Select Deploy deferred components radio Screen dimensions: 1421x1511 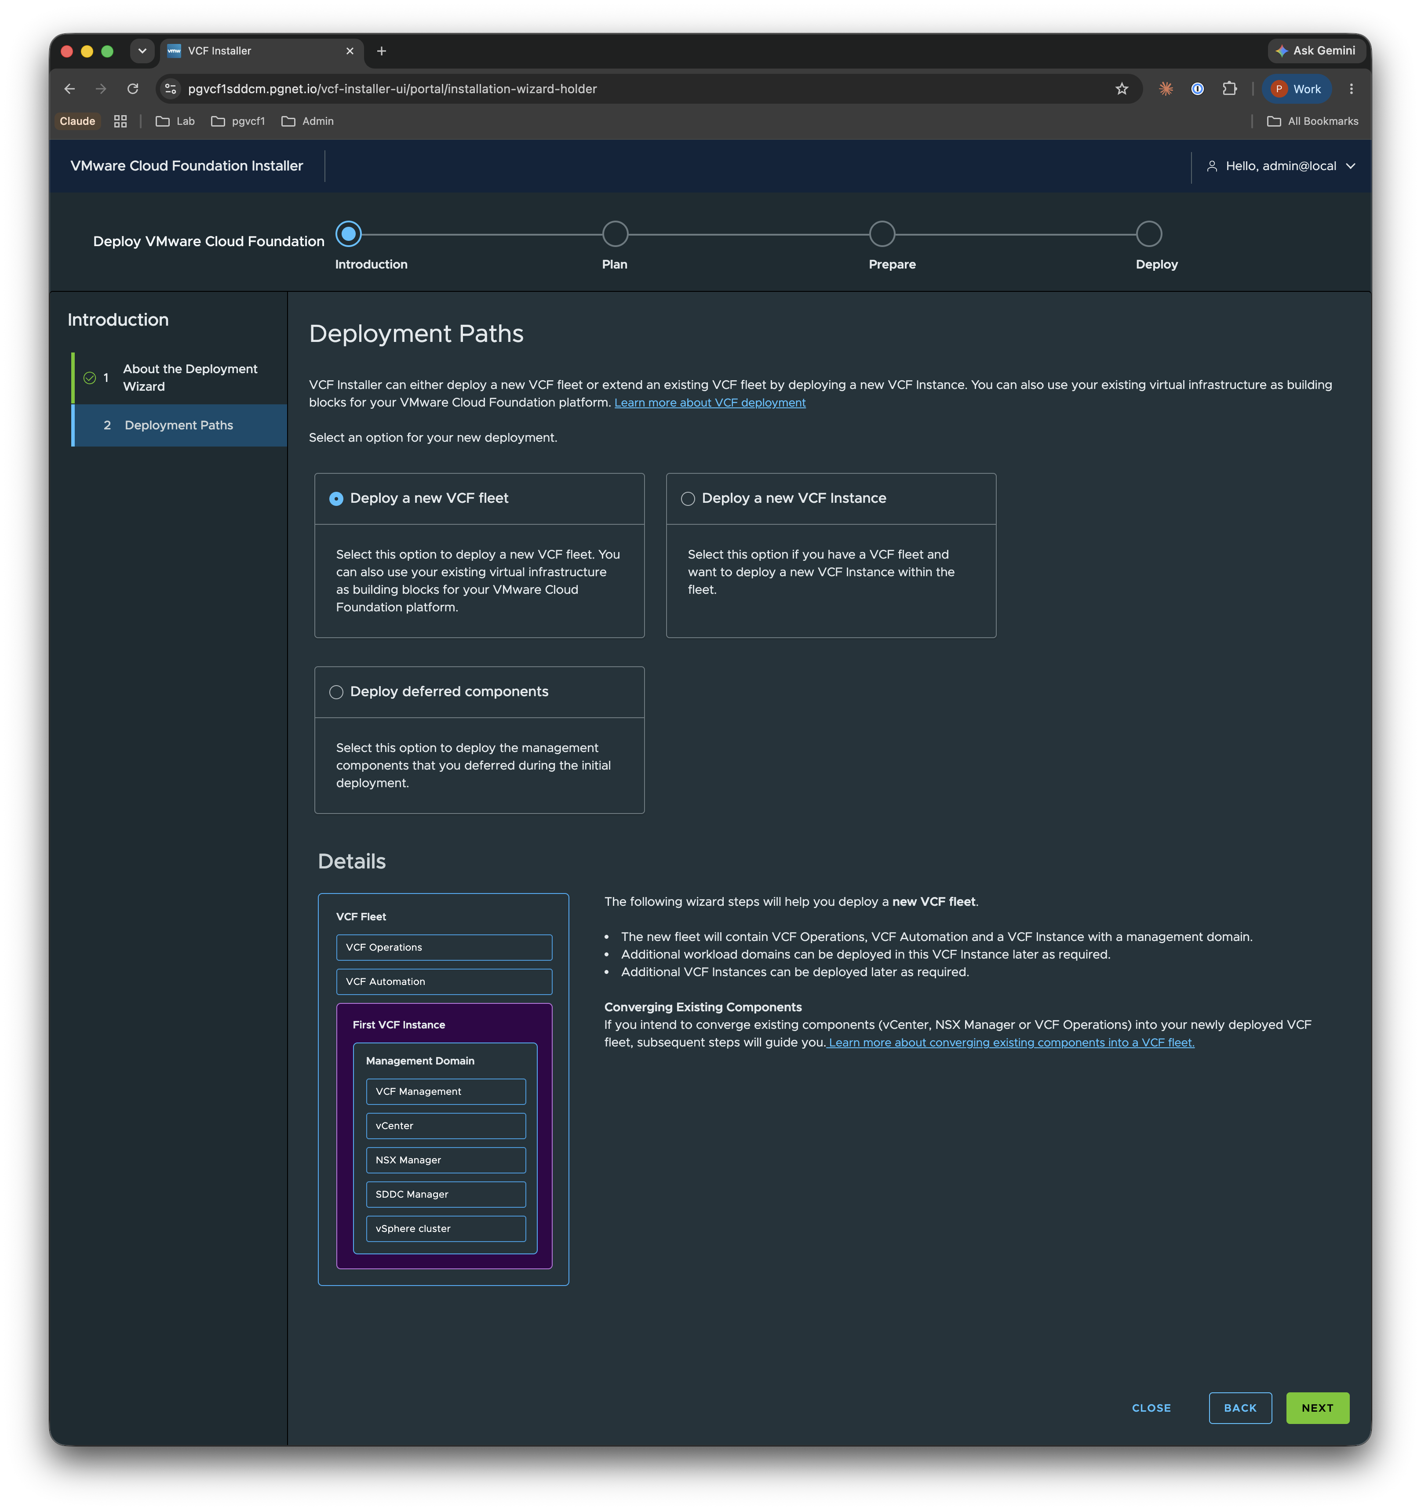[336, 692]
